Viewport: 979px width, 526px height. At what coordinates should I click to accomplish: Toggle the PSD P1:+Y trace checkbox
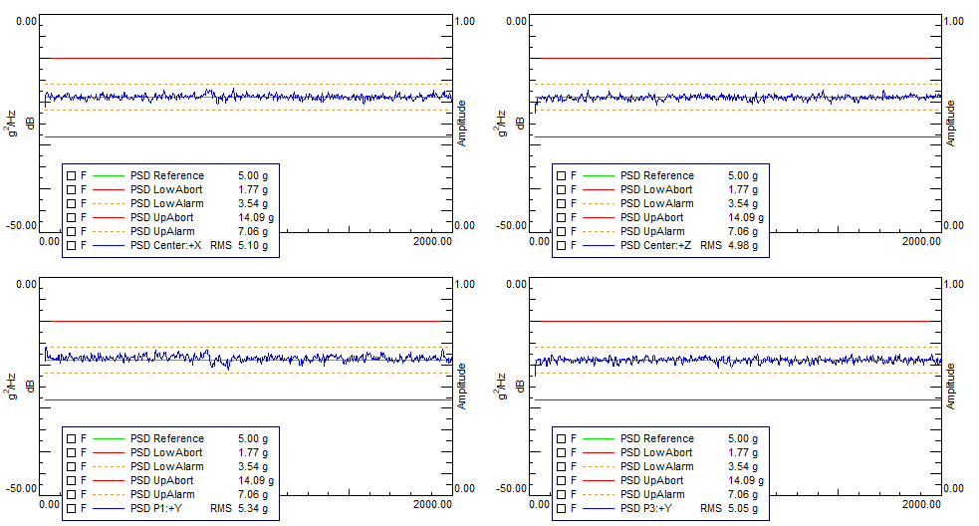[72, 508]
